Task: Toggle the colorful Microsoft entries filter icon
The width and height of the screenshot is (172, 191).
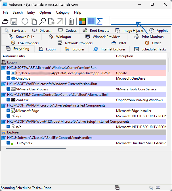Action: [x=82, y=21]
